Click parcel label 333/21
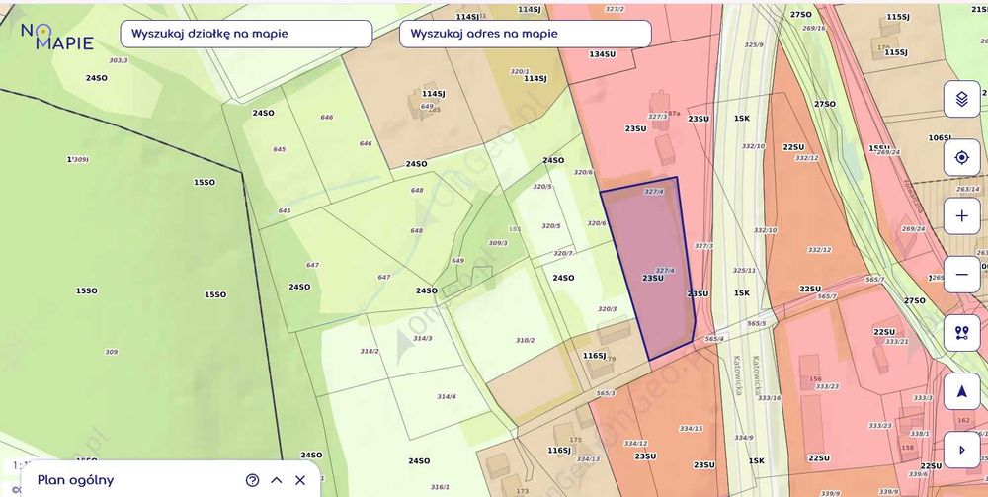The image size is (988, 497). [897, 342]
